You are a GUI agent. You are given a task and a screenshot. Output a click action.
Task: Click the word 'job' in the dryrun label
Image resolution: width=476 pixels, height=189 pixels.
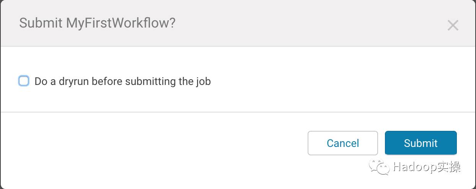[203, 81]
